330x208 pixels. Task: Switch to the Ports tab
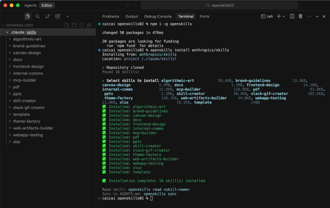(204, 16)
